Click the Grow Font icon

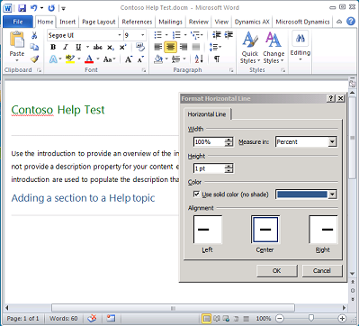tap(129, 59)
